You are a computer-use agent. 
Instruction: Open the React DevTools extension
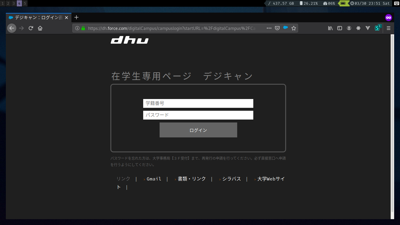358,28
